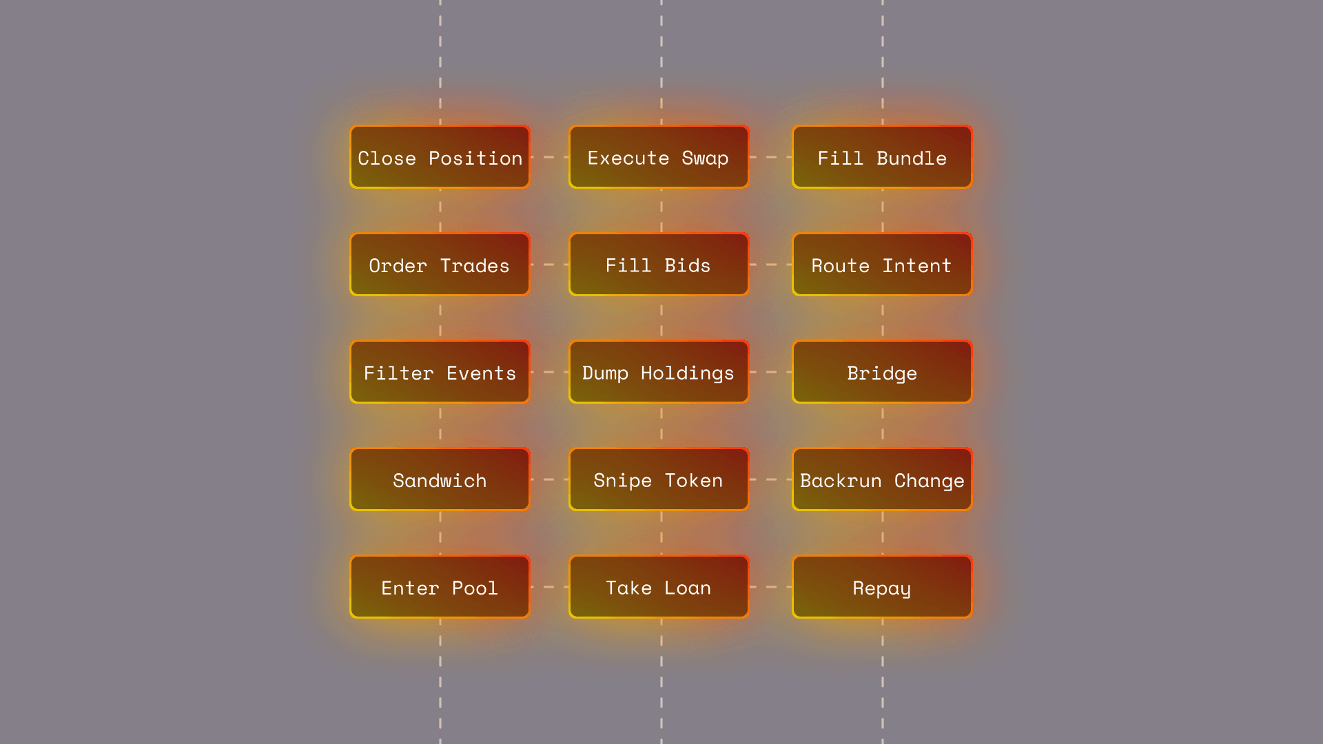
Task: Click the Close Position node
Action: [x=440, y=157]
